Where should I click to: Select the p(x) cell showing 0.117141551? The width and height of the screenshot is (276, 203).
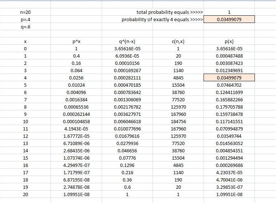[x=229, y=121]
